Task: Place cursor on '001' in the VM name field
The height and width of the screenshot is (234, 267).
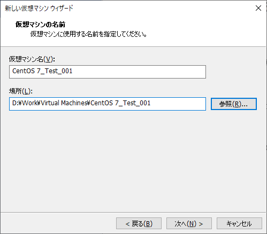Action: [67, 71]
